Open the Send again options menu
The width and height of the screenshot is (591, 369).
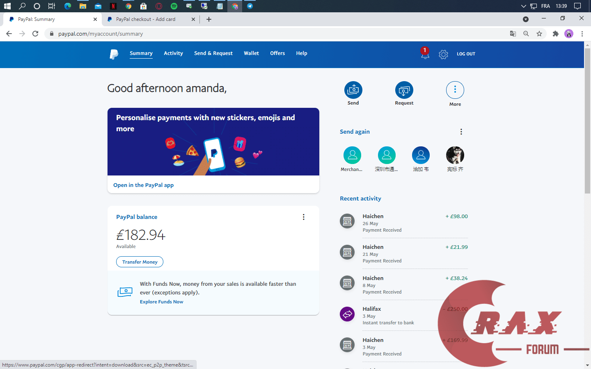pos(461,132)
